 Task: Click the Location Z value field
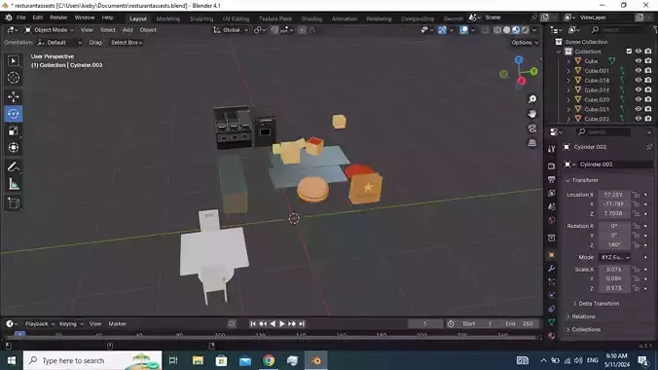[613, 213]
